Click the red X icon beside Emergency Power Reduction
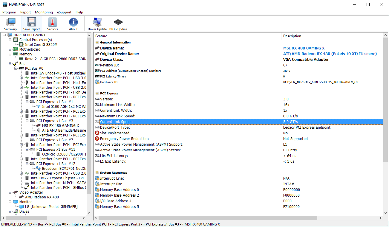The image size is (389, 227). (97, 139)
